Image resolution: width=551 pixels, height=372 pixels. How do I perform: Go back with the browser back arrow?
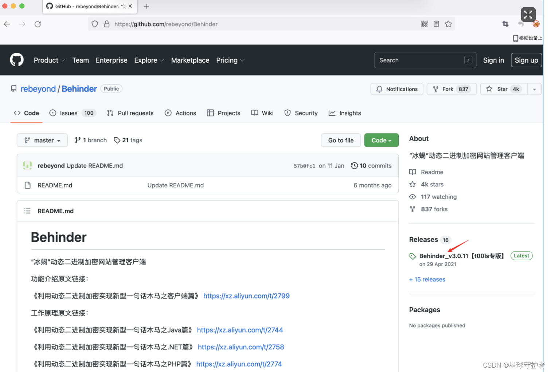[x=7, y=24]
